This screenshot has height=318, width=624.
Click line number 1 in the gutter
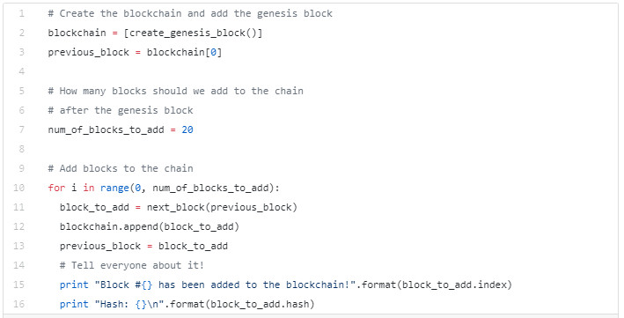21,13
